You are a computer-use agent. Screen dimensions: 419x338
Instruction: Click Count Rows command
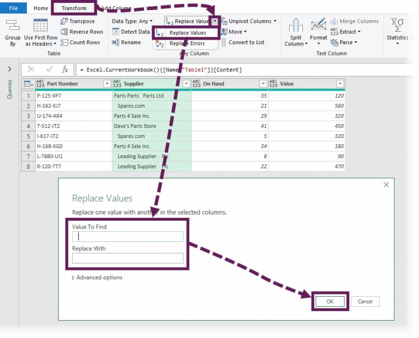(x=80, y=42)
